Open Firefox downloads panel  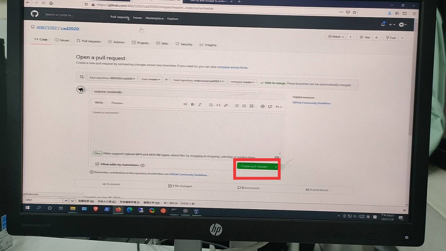pyautogui.click(x=389, y=13)
